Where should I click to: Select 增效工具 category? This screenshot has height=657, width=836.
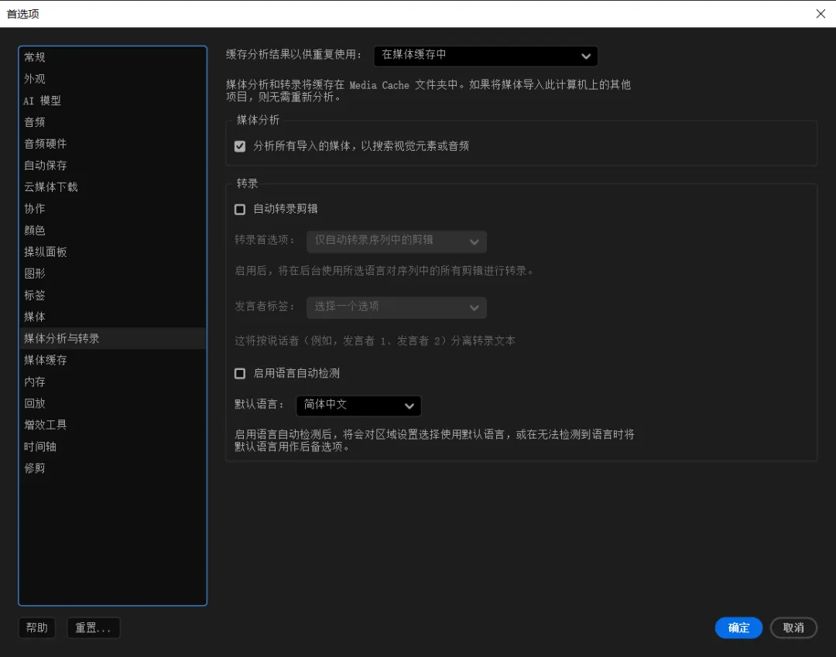(x=112, y=425)
